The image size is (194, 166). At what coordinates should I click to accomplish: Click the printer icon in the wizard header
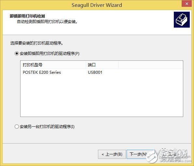click(182, 19)
